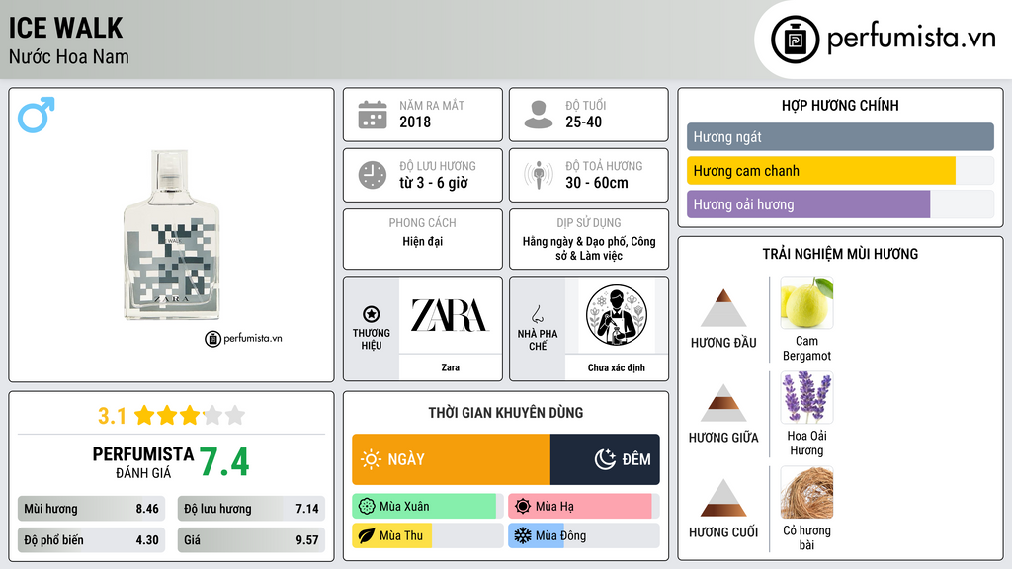
Task: Click the green Mùa Xuân season bar
Action: point(424,507)
